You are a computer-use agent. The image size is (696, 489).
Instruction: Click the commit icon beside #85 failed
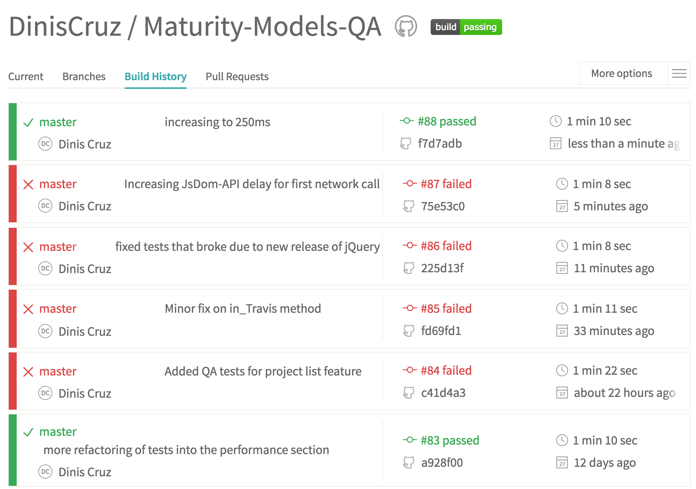point(410,308)
